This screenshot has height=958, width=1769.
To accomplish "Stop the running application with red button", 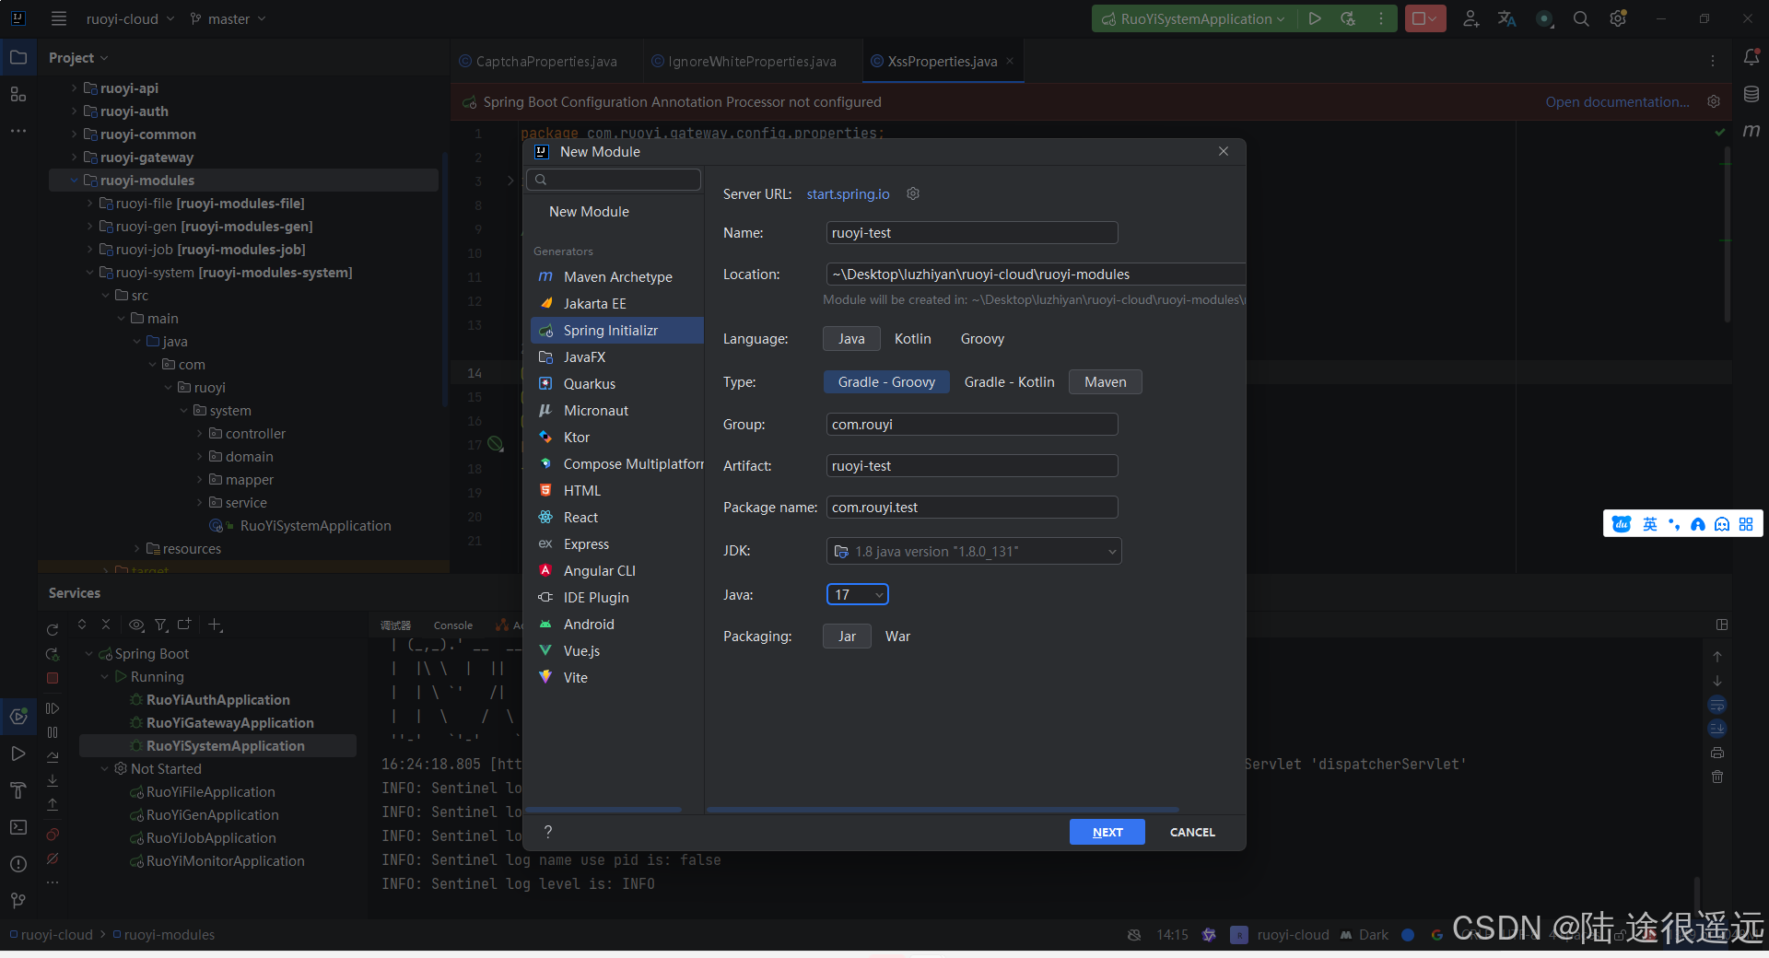I will (1424, 18).
